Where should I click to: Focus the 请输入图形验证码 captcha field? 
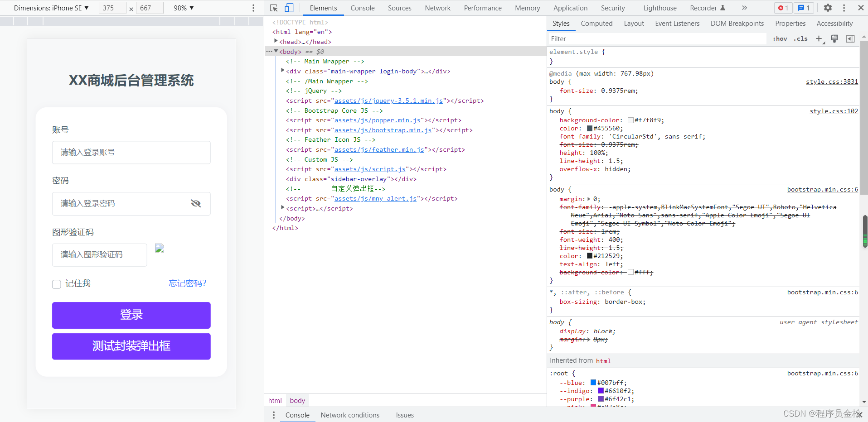click(x=100, y=255)
